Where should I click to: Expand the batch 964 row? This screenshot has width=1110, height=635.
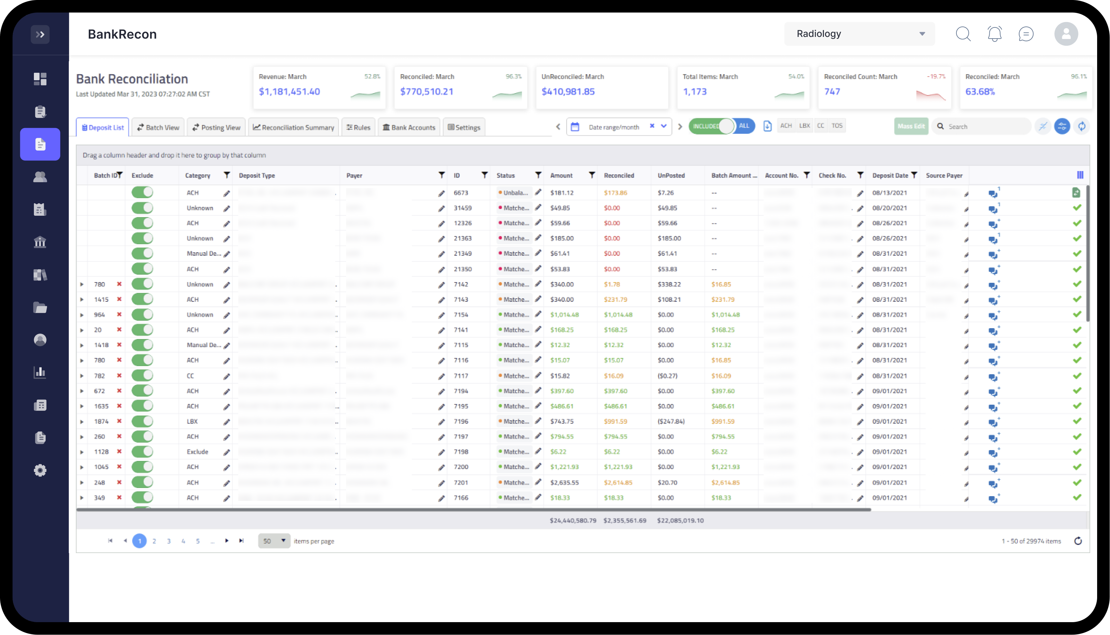(82, 314)
